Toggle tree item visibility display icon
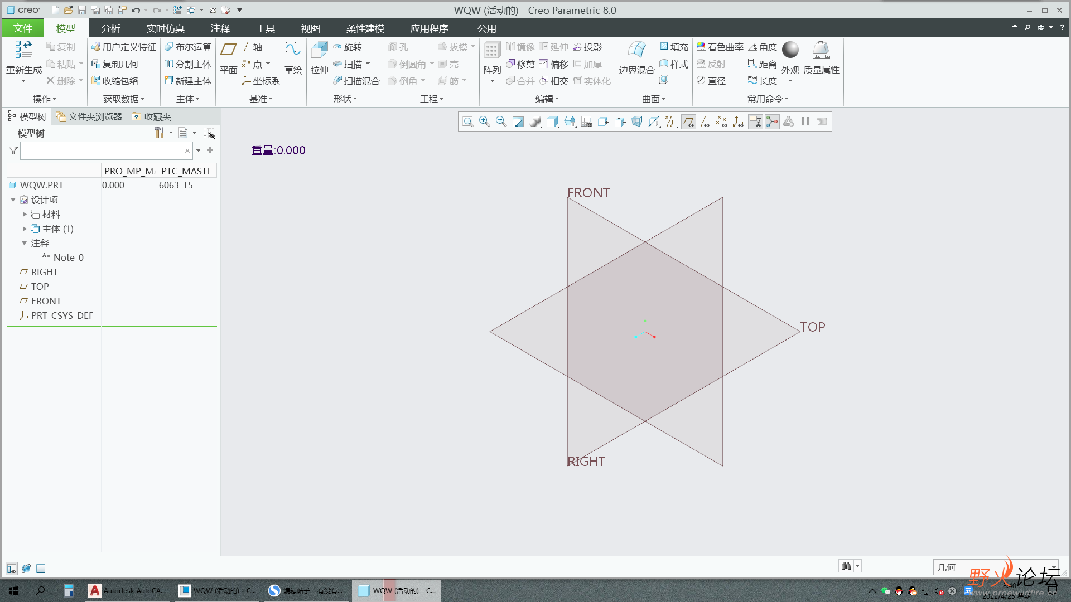This screenshot has height=602, width=1071. click(x=209, y=133)
